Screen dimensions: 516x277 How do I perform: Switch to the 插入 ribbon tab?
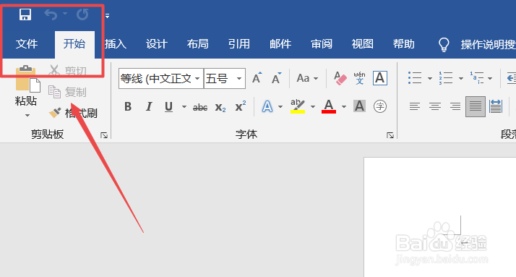tap(116, 44)
